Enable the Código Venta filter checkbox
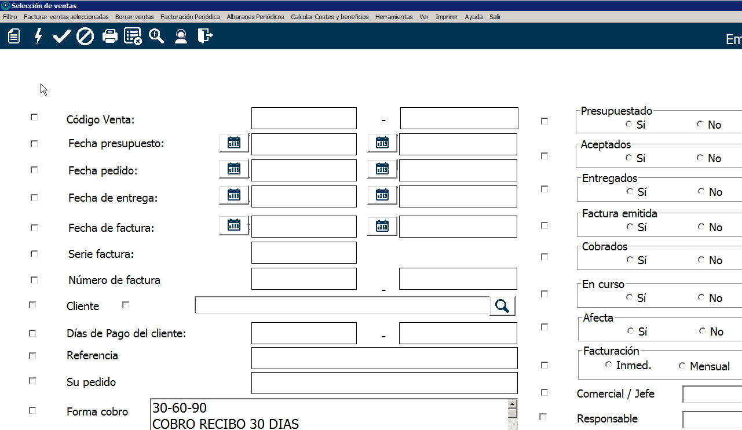This screenshot has height=430, width=742. pyautogui.click(x=34, y=117)
